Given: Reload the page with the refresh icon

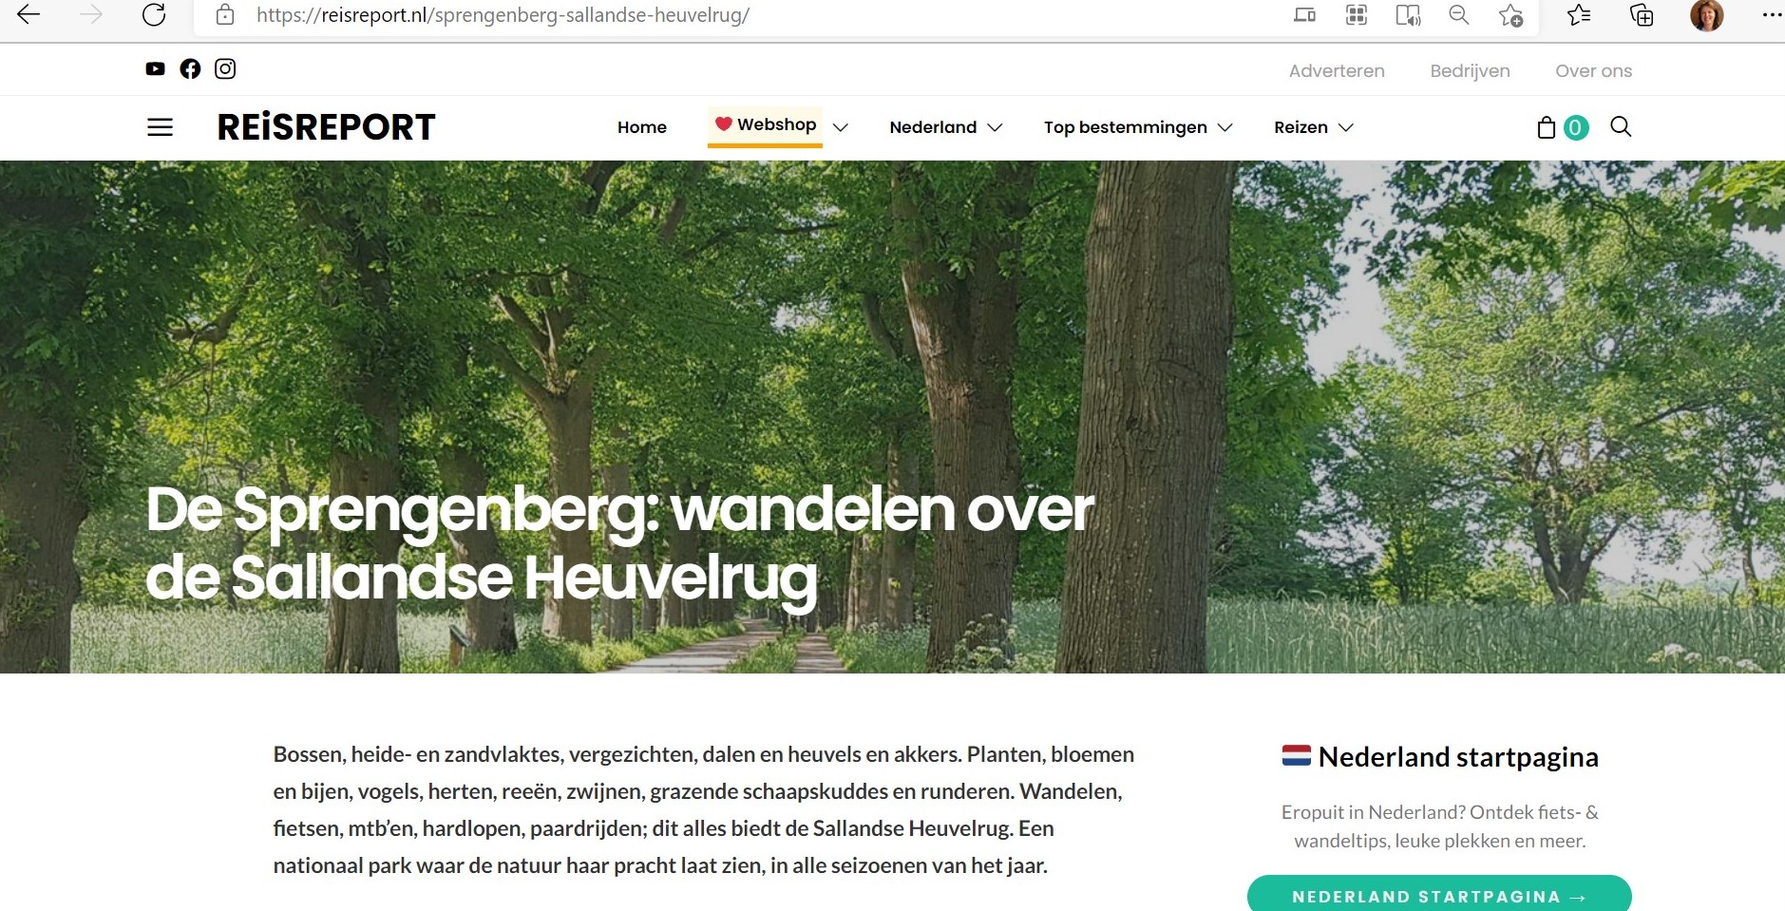Looking at the screenshot, I should point(154,14).
